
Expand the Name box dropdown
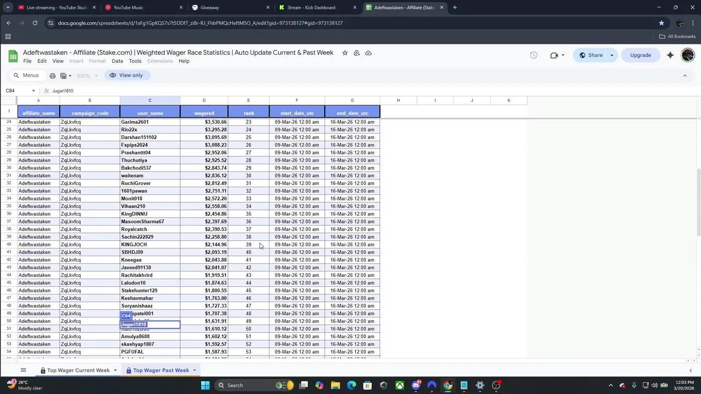[x=33, y=91]
